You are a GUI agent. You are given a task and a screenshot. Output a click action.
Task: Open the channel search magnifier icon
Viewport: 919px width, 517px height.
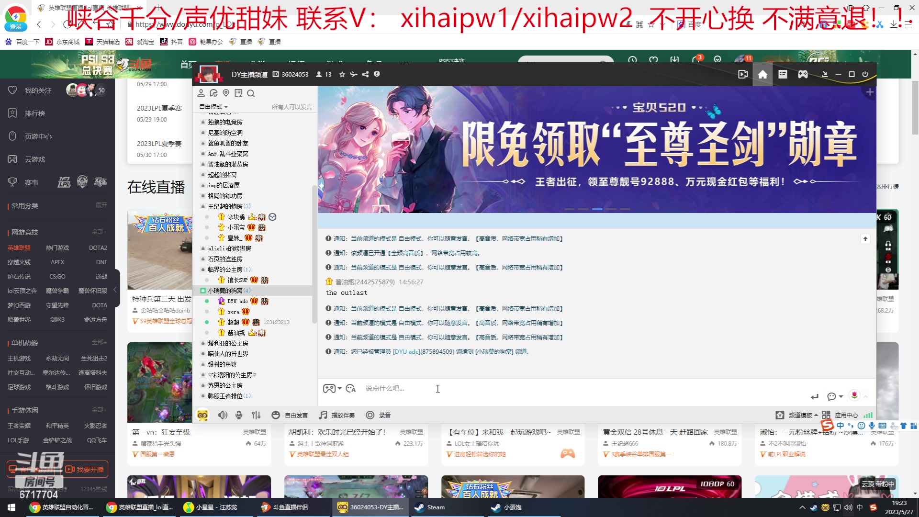[x=251, y=93]
